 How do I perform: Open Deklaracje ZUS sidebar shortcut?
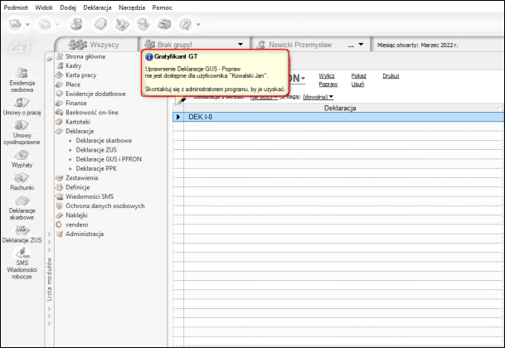coord(22,234)
